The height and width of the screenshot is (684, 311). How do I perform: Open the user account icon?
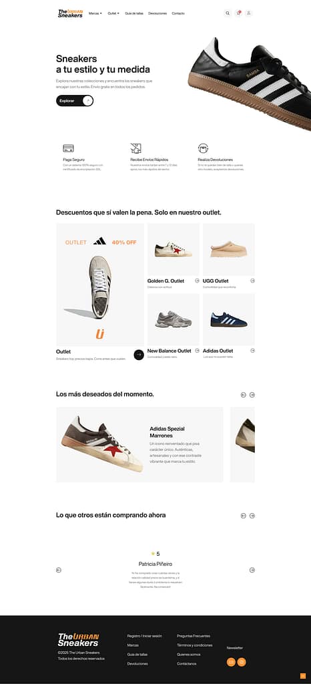249,13
